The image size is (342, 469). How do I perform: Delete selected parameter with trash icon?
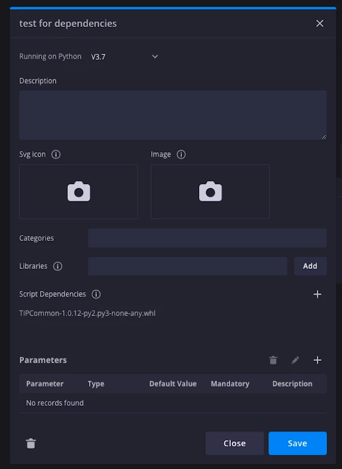pos(273,360)
